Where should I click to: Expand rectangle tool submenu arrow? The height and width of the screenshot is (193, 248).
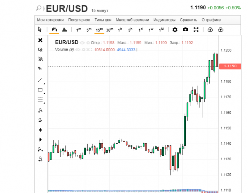point(44,93)
